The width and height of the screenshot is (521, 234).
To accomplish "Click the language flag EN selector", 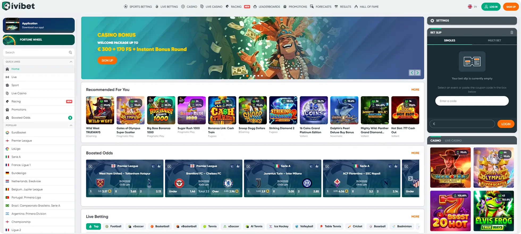I will pos(472,7).
